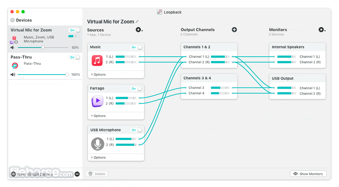Click the Virtual Mic for Zoom title text
The image size is (339, 187).
coord(110,22)
